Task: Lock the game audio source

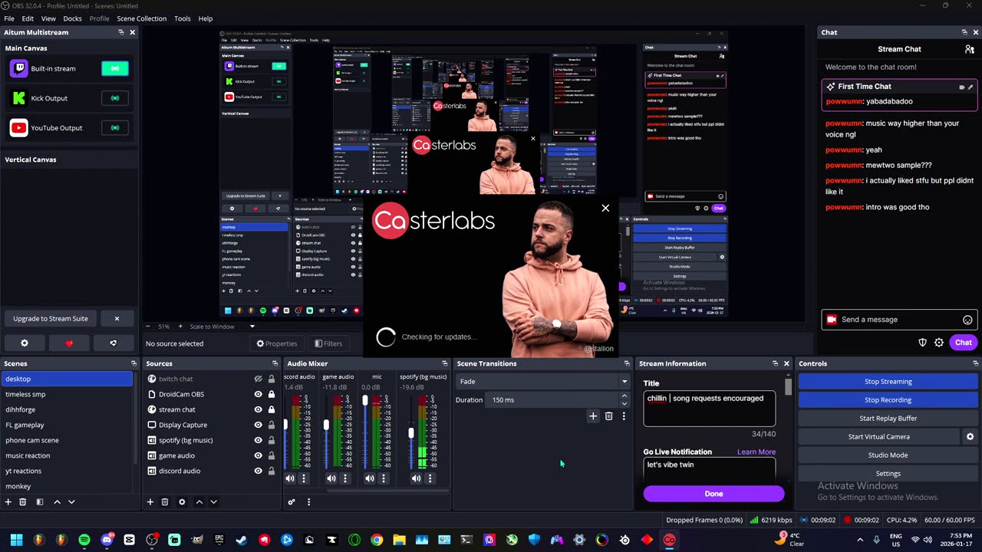Action: [x=271, y=455]
